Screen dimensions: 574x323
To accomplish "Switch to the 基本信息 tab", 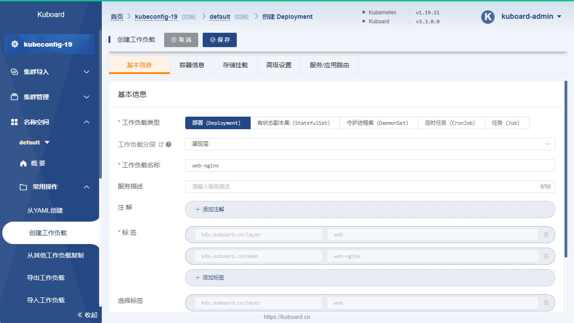I will (x=139, y=65).
